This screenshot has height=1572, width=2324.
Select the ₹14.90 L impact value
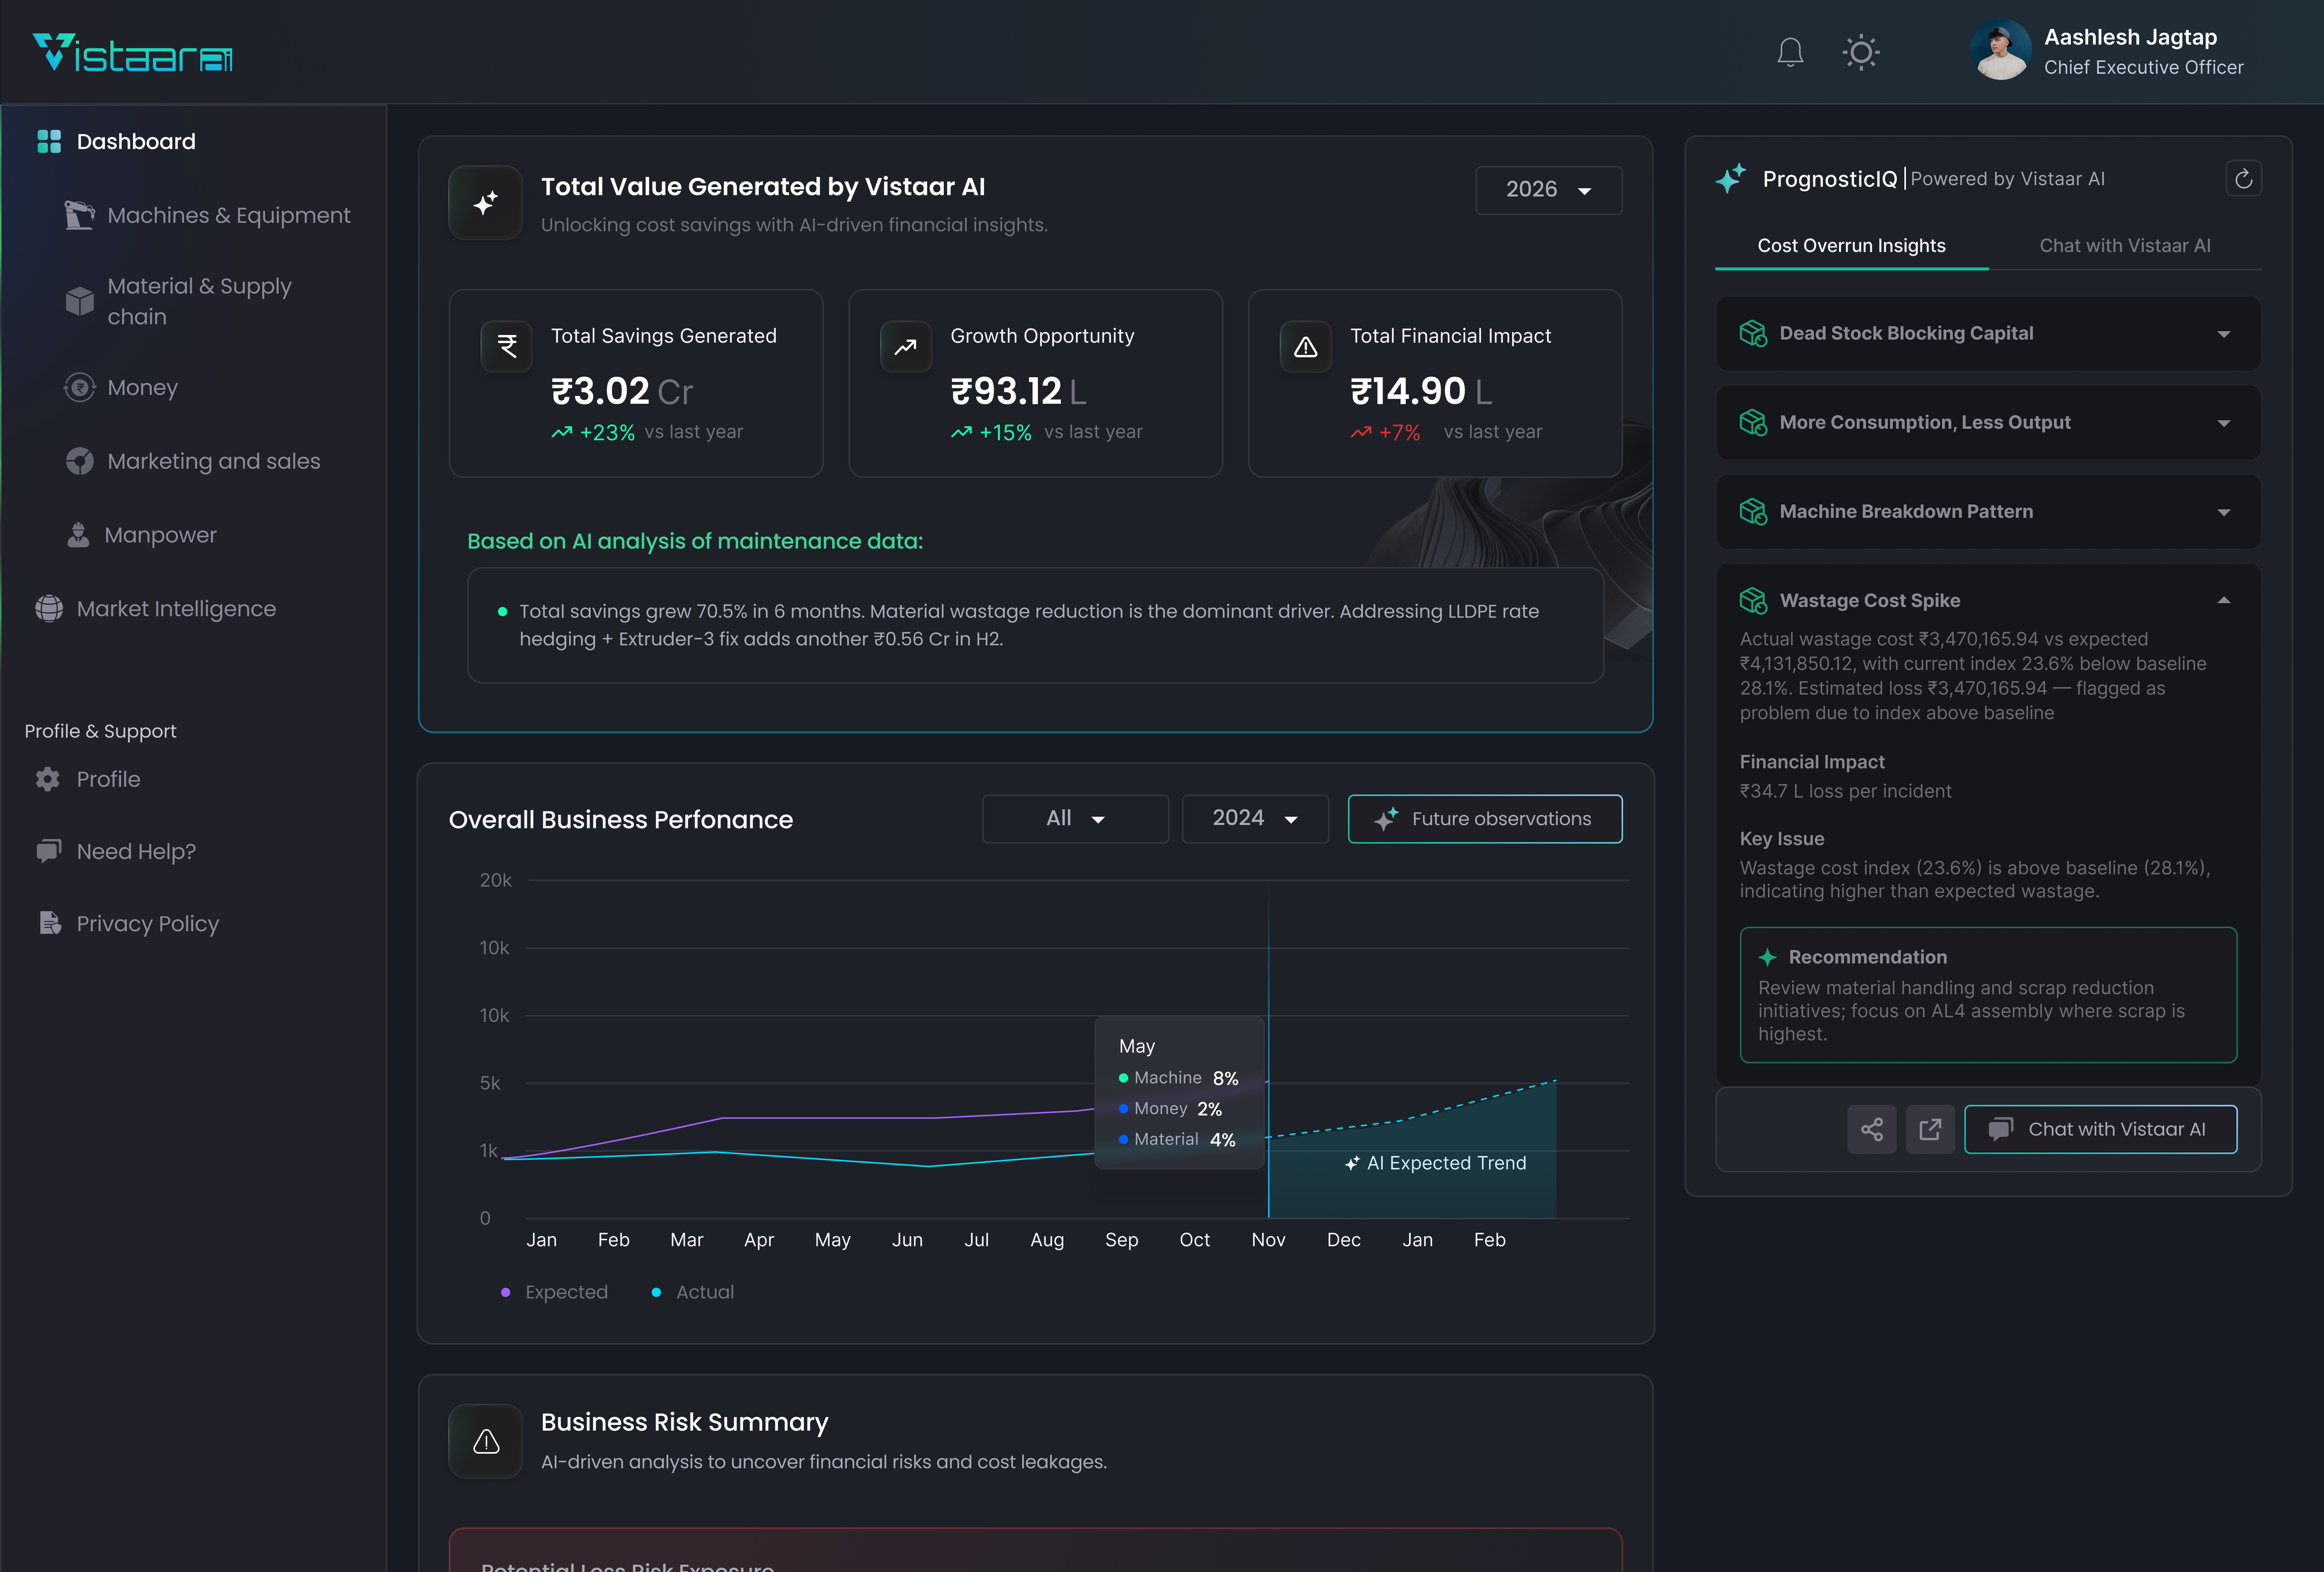pos(1421,391)
